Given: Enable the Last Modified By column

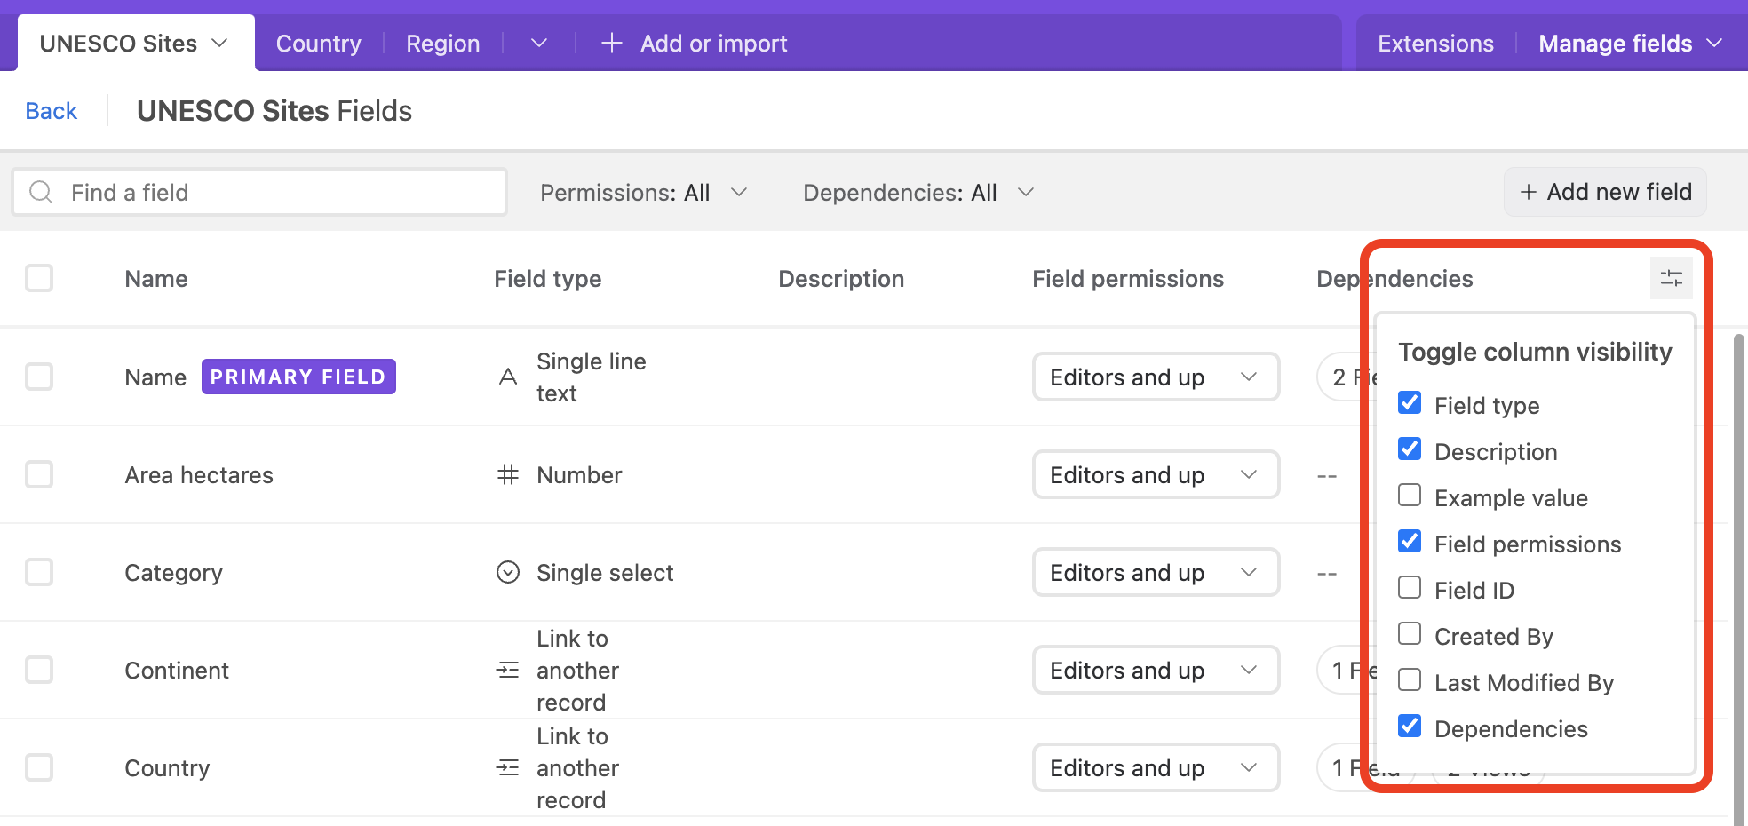Looking at the screenshot, I should pyautogui.click(x=1410, y=680).
